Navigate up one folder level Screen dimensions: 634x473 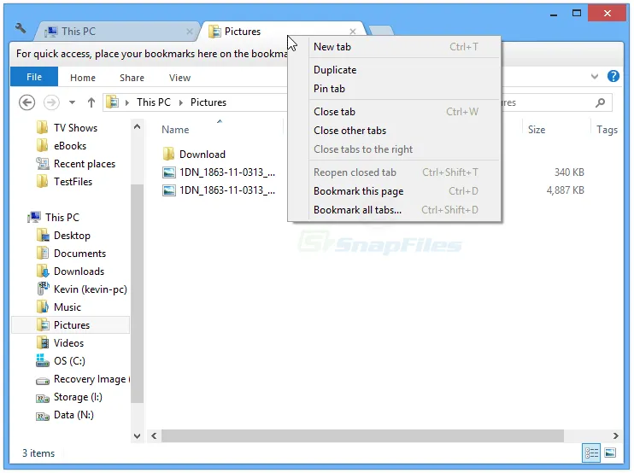91,102
